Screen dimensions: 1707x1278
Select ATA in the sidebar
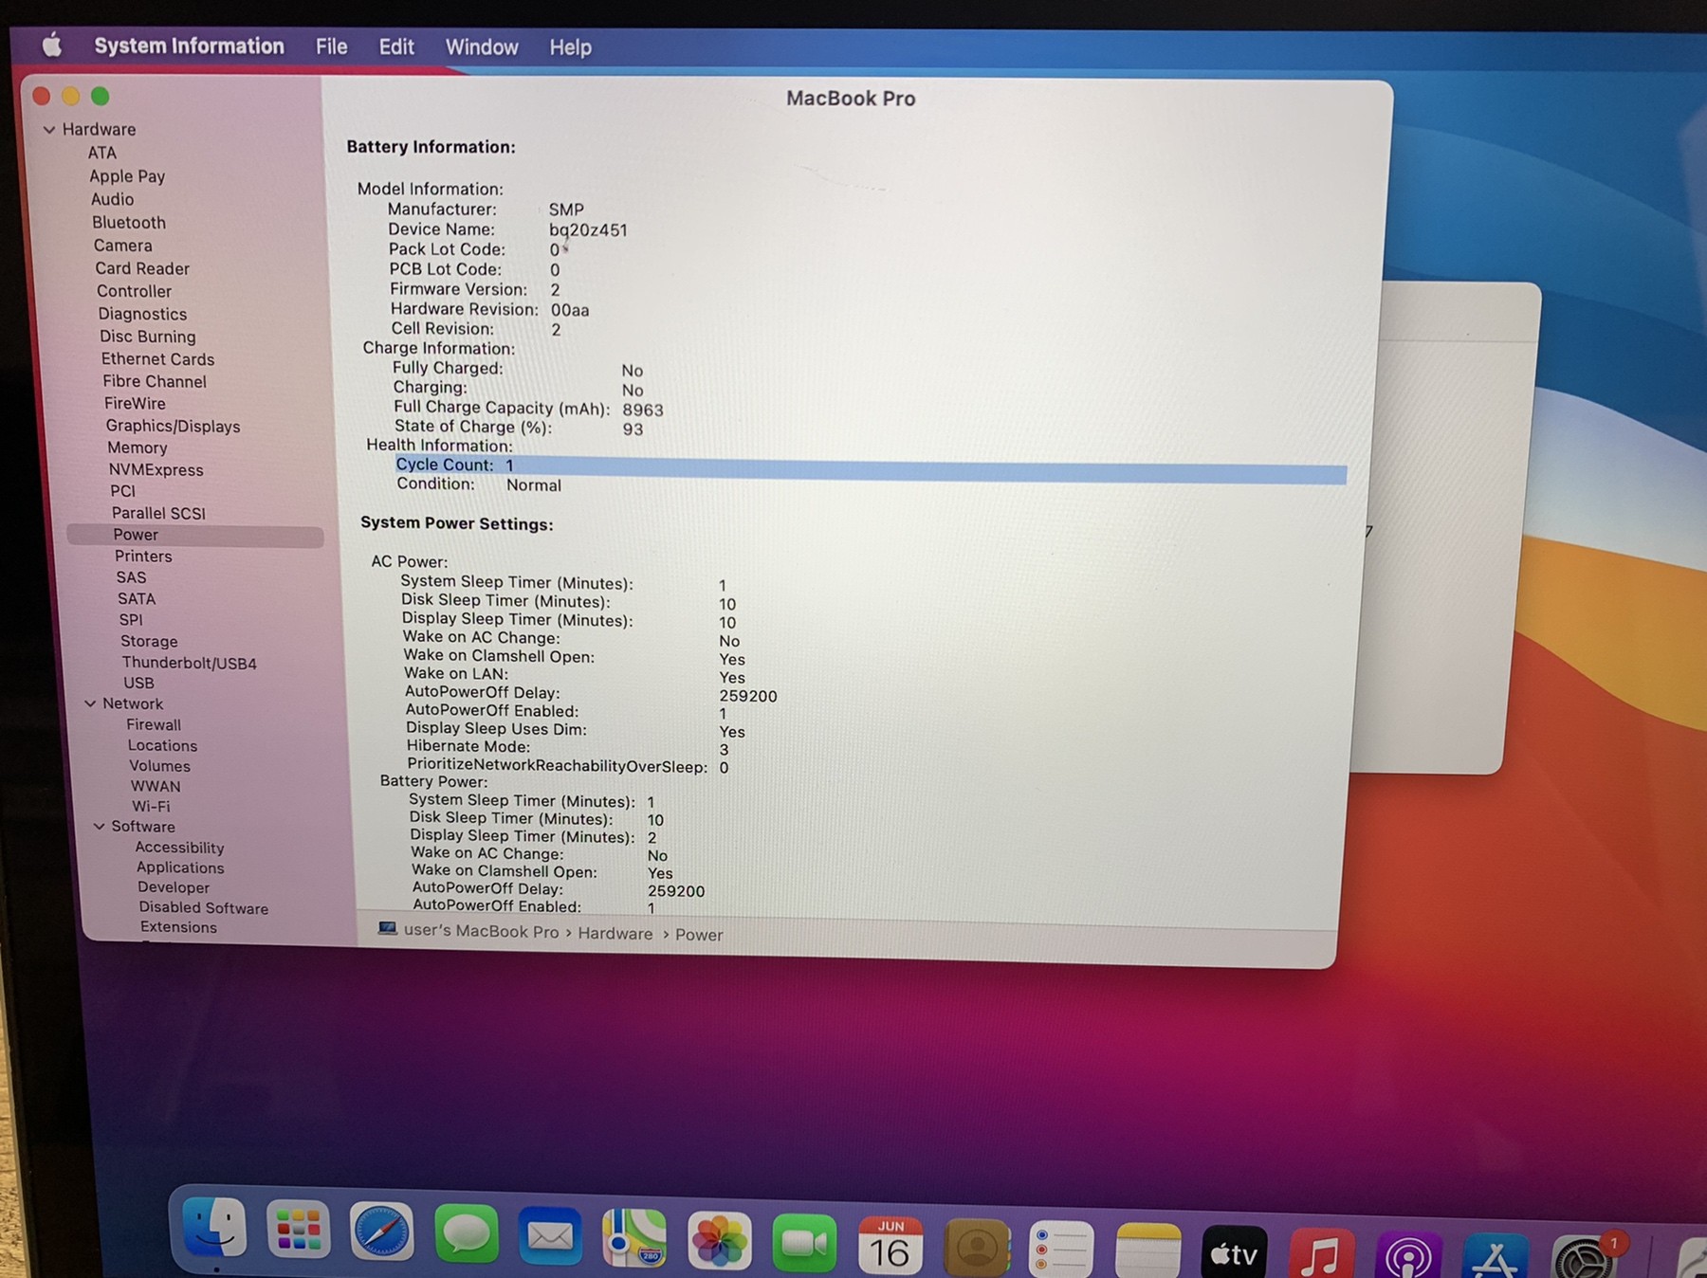(102, 153)
